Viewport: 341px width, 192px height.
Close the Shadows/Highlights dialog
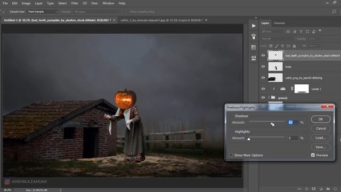(327, 106)
